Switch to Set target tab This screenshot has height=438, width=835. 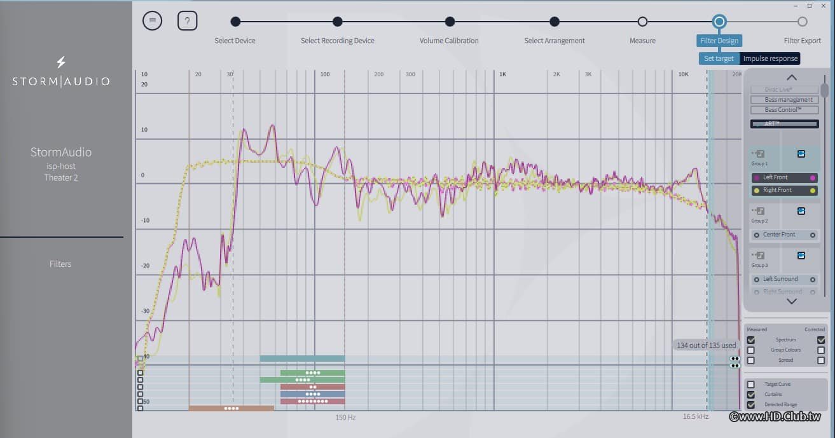pos(719,58)
